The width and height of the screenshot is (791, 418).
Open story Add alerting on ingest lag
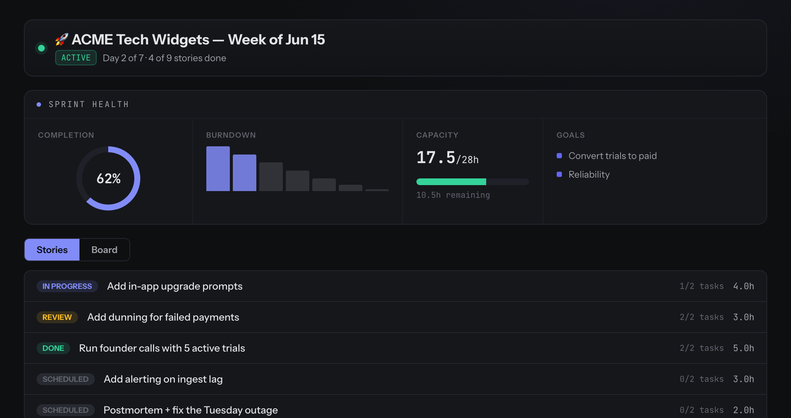point(395,379)
